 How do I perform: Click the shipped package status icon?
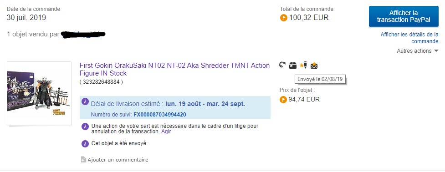pyautogui.click(x=293, y=66)
